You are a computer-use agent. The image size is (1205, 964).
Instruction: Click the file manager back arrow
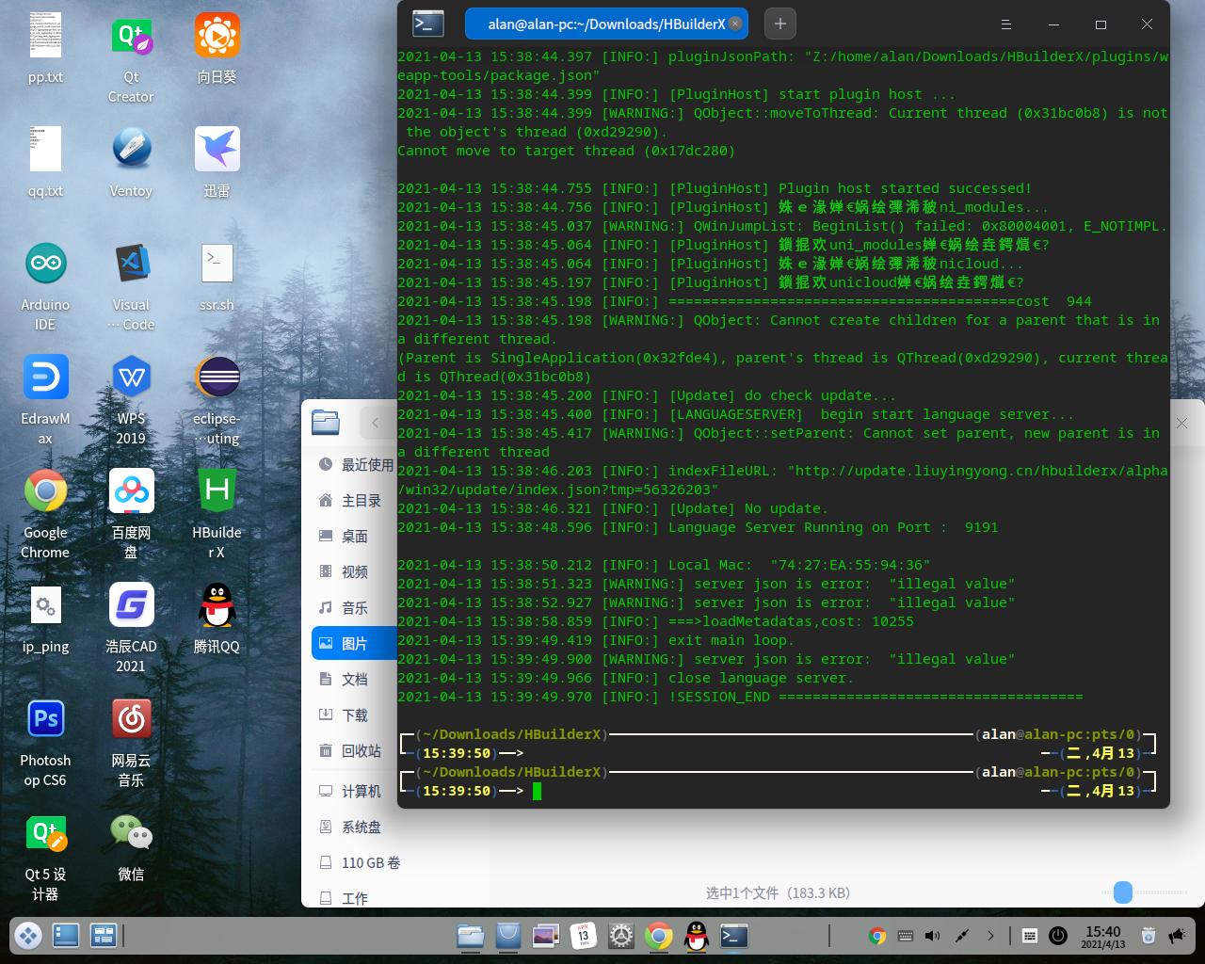[375, 423]
